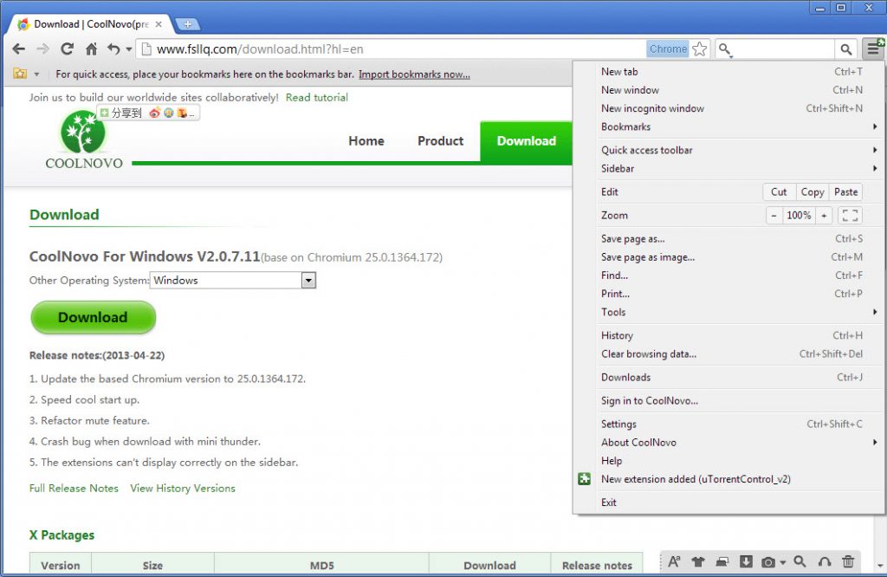Open View History Versions link
Screen dimensions: 887x577
(x=183, y=488)
